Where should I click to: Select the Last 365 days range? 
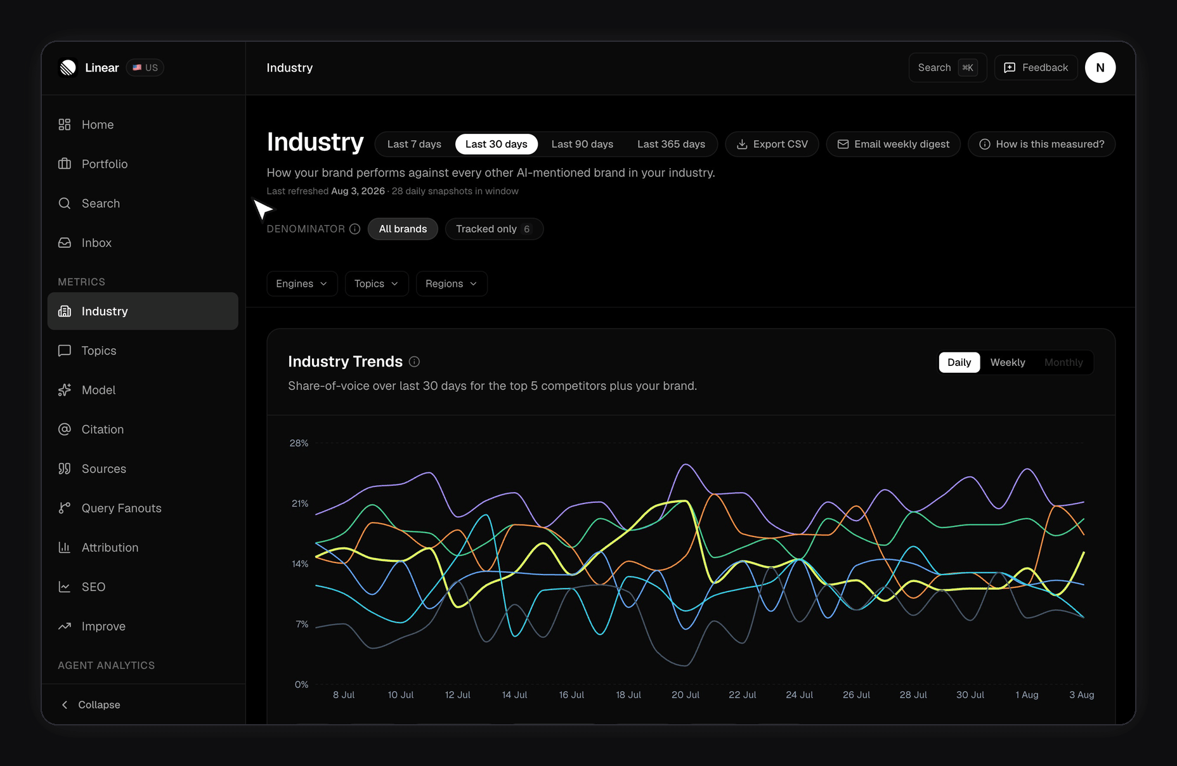coord(671,145)
